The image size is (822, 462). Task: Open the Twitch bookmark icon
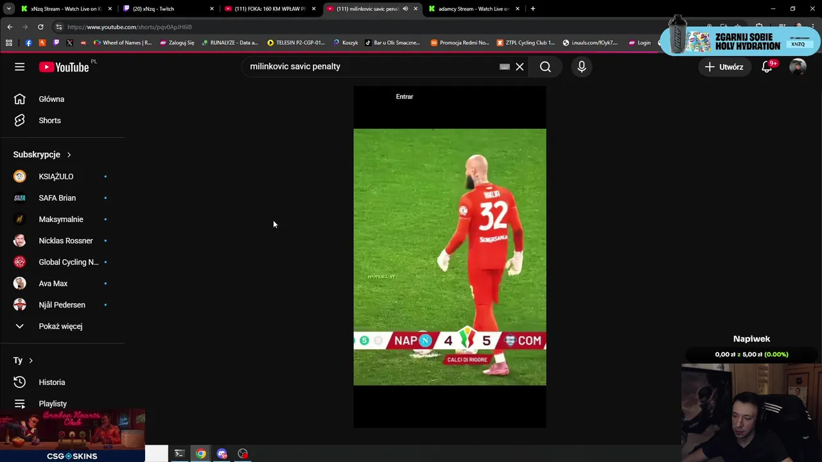(x=56, y=43)
